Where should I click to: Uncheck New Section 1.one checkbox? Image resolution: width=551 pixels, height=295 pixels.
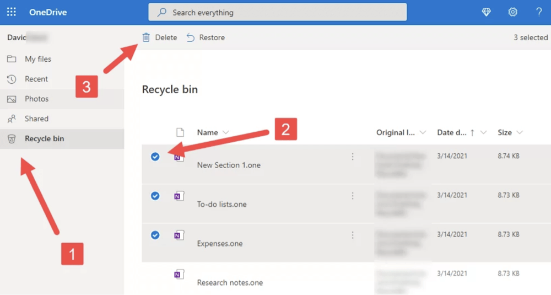[x=155, y=157]
